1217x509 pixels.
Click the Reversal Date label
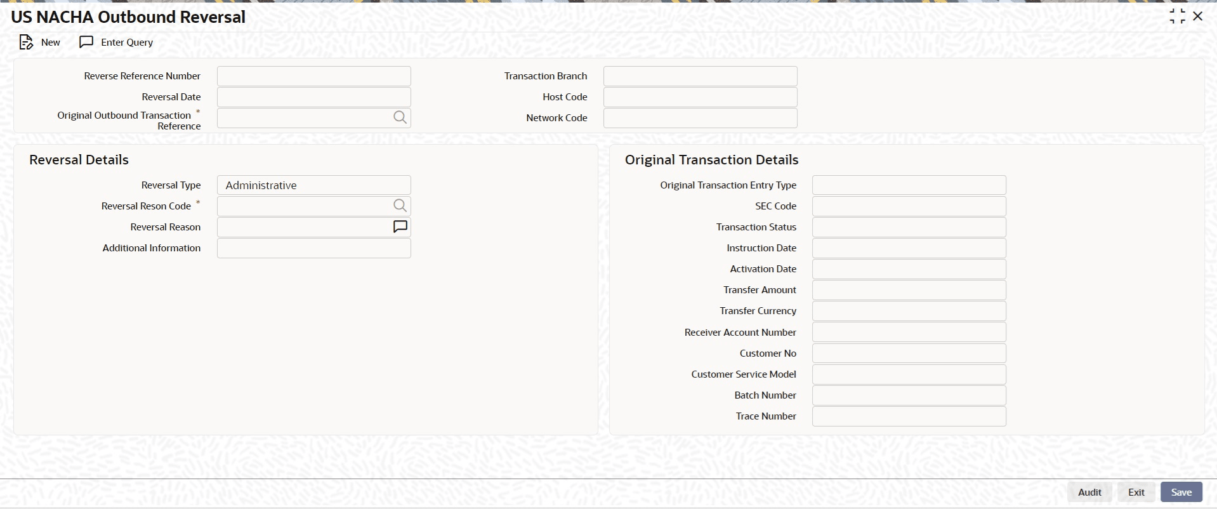[171, 97]
